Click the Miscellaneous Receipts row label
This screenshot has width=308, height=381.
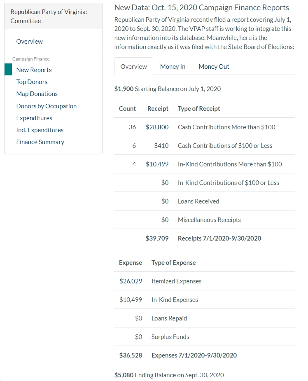(209, 220)
